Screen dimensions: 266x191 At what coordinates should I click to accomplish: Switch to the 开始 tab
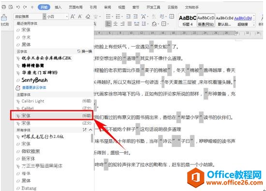pyautogui.click(x=44, y=7)
